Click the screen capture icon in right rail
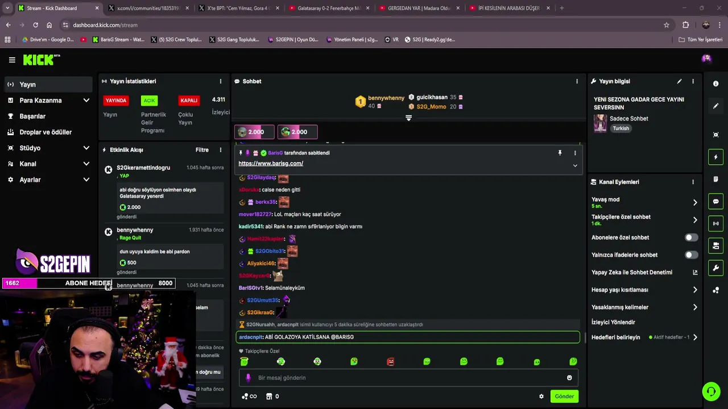The height and width of the screenshot is (409, 728). (715, 135)
